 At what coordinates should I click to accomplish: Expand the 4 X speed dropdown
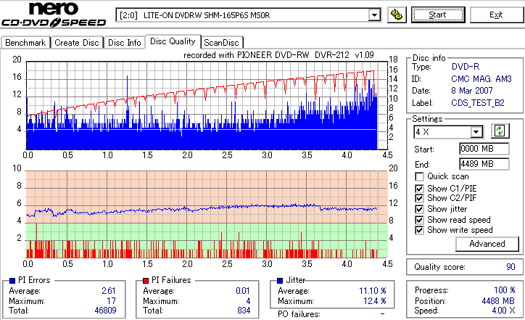coord(476,132)
